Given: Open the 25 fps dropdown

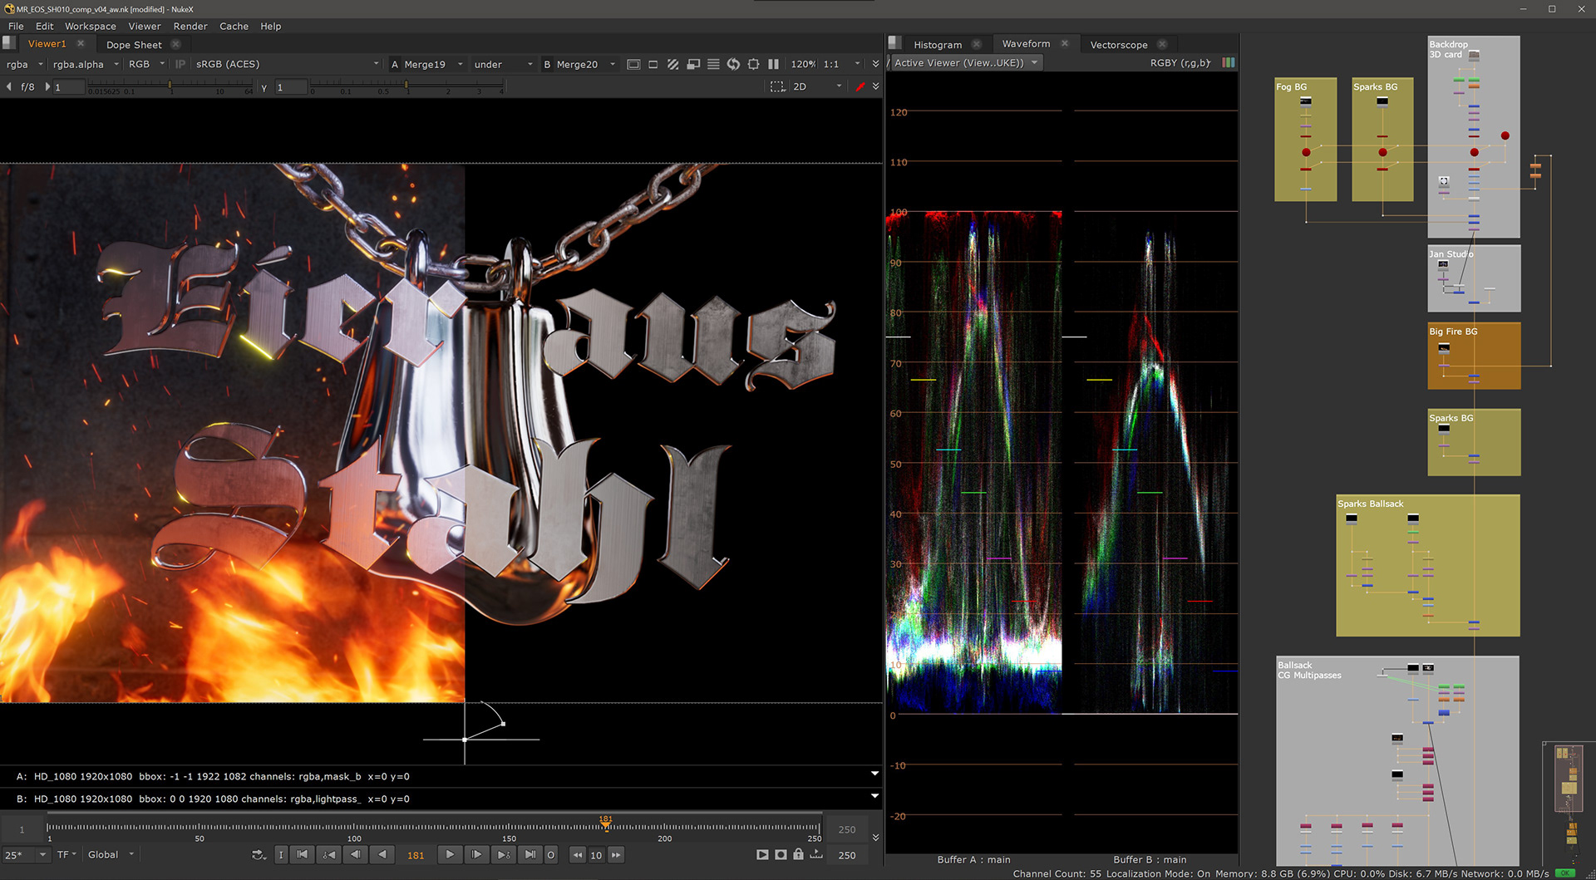Looking at the screenshot, I should tap(25, 854).
